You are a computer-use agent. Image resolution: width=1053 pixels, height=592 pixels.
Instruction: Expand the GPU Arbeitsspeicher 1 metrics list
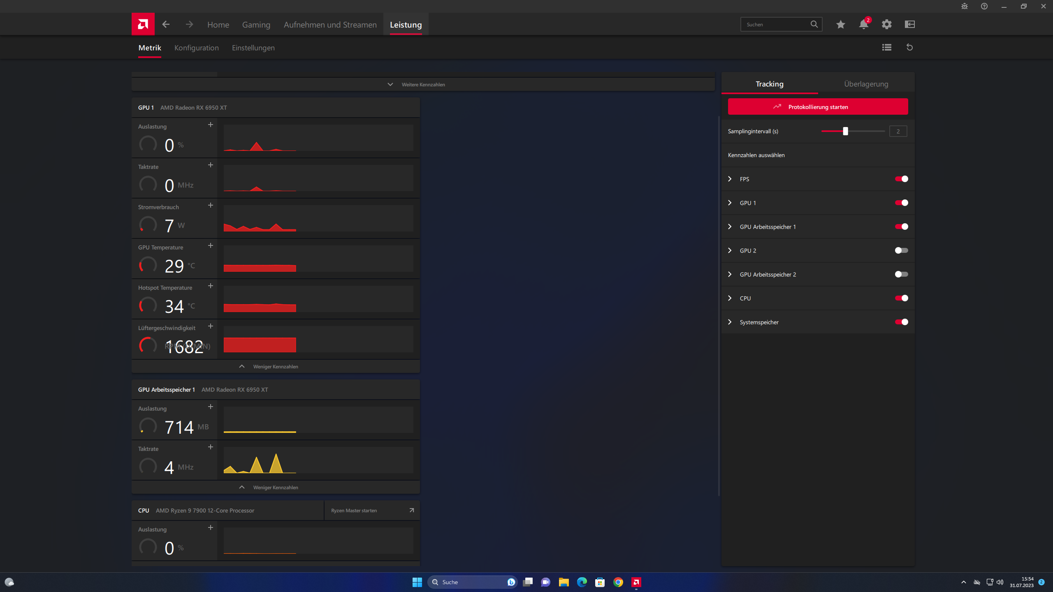click(730, 227)
